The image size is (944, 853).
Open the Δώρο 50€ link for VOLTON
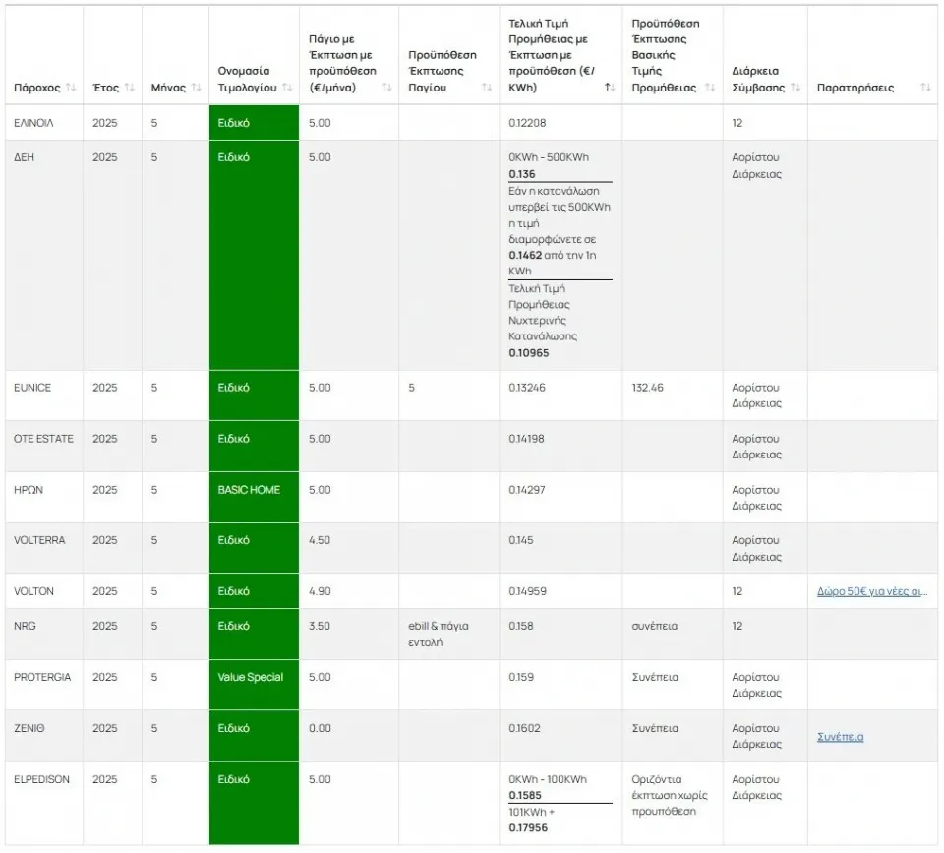coord(872,591)
